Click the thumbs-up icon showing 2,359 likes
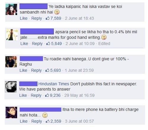 coord(48,121)
